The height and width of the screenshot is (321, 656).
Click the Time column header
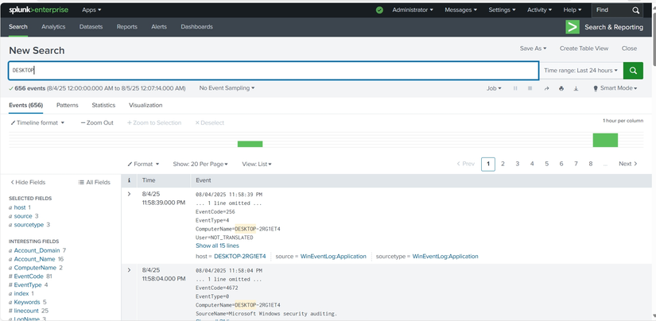tap(149, 180)
